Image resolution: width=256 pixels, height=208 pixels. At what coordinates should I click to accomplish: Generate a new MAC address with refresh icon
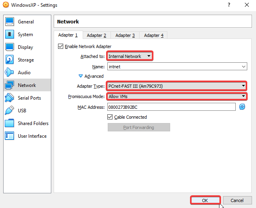pyautogui.click(x=242, y=107)
